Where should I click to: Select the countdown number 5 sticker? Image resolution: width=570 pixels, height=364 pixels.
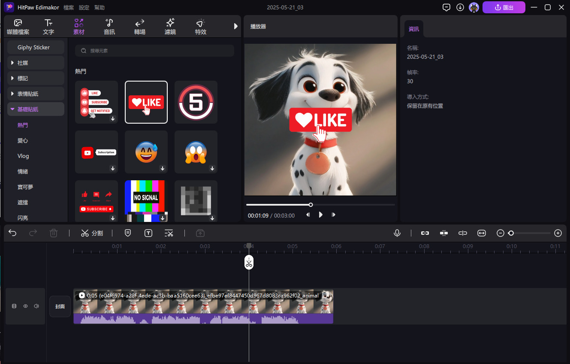click(x=196, y=102)
